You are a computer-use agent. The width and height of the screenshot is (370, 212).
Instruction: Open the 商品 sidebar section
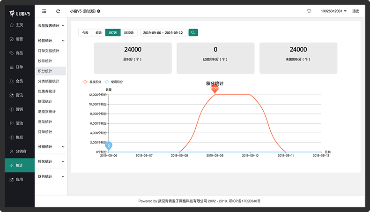pos(16,53)
